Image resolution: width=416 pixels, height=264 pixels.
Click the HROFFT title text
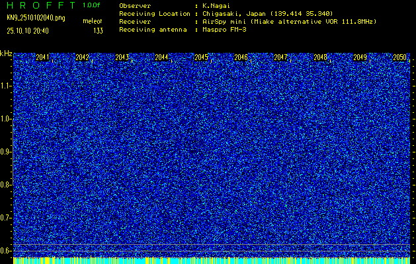(40, 5)
